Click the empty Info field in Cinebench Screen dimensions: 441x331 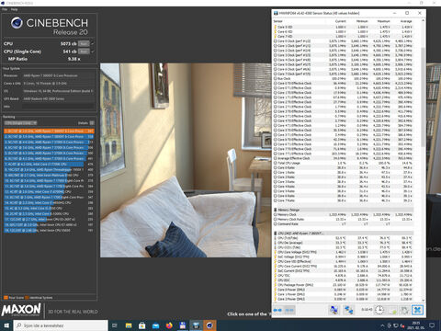click(x=58, y=107)
